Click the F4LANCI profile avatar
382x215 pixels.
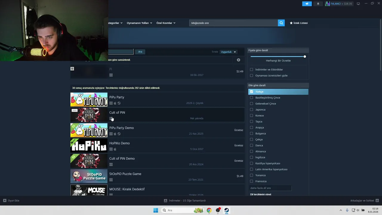pyautogui.click(x=327, y=4)
